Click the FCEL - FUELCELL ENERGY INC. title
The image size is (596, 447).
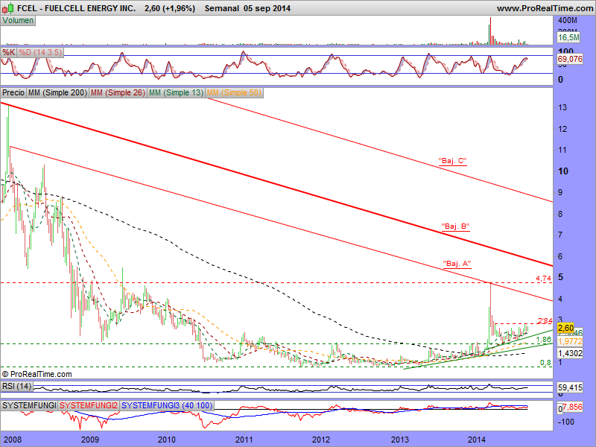click(x=77, y=8)
